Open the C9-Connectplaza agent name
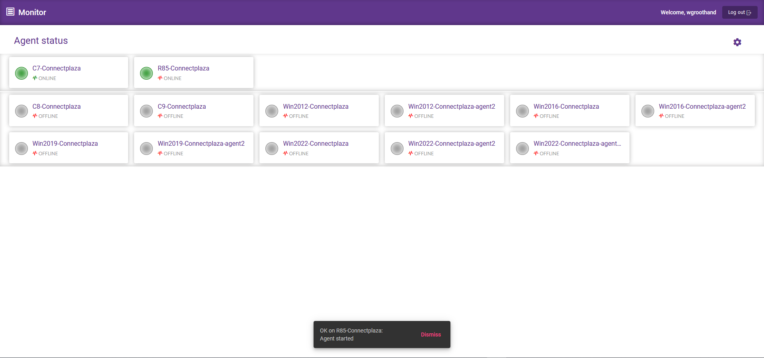 (x=182, y=106)
